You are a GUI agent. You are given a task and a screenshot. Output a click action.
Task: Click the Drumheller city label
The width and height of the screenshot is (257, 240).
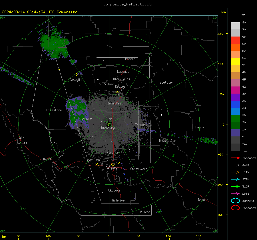point(167,141)
